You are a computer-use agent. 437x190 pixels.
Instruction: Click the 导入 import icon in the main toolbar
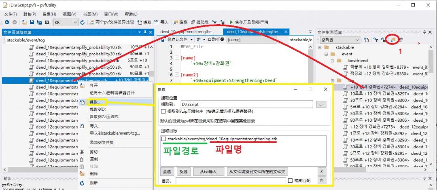pos(156,22)
